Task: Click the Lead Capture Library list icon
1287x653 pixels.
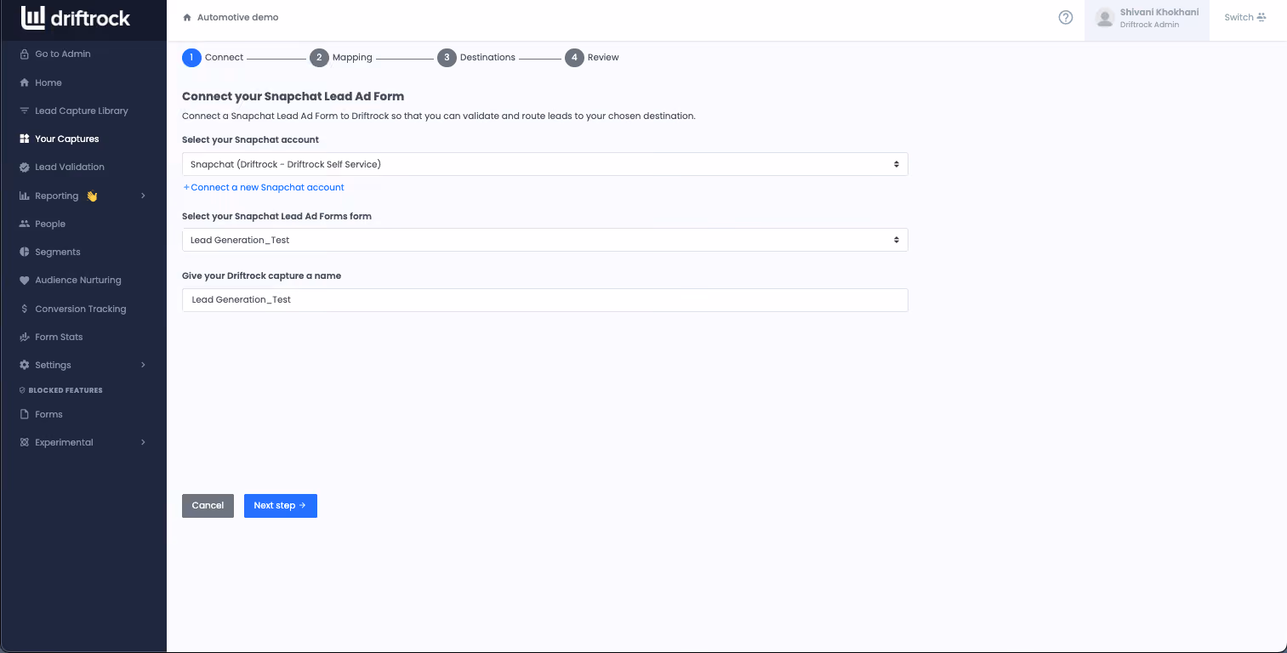Action: click(x=24, y=111)
